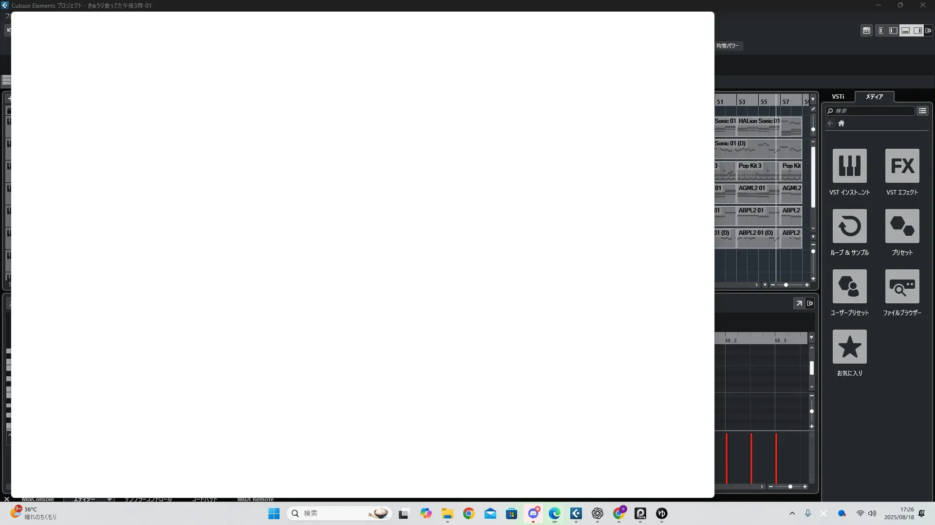Open the VST エフェクト FX category

tap(902, 166)
